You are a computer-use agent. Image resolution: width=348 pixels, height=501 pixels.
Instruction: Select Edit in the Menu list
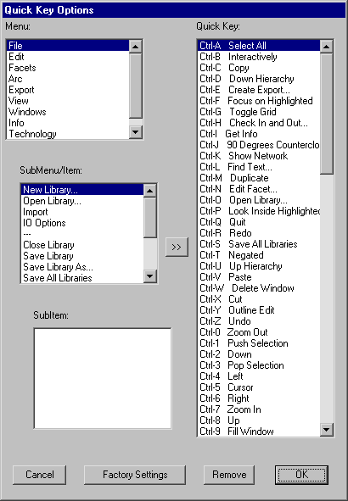[x=68, y=57]
